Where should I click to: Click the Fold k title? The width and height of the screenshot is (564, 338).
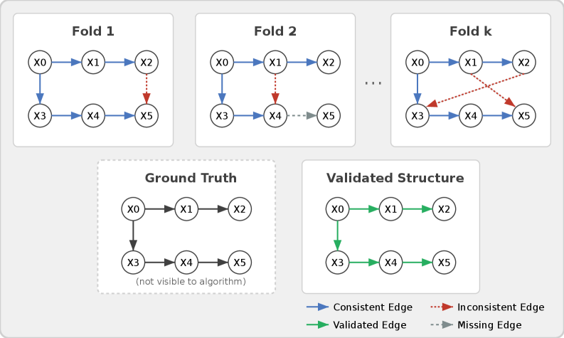click(470, 31)
